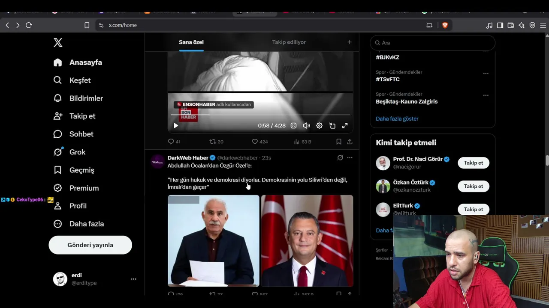This screenshot has width=549, height=308.
Task: Click the install app icon in address bar
Action: (429, 25)
